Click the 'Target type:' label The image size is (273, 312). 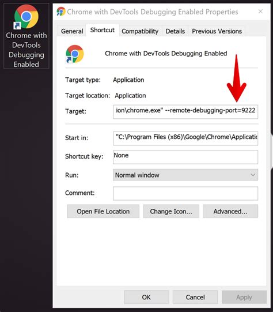click(83, 80)
